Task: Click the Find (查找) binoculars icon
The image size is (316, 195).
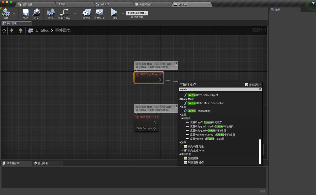Action: [51, 12]
